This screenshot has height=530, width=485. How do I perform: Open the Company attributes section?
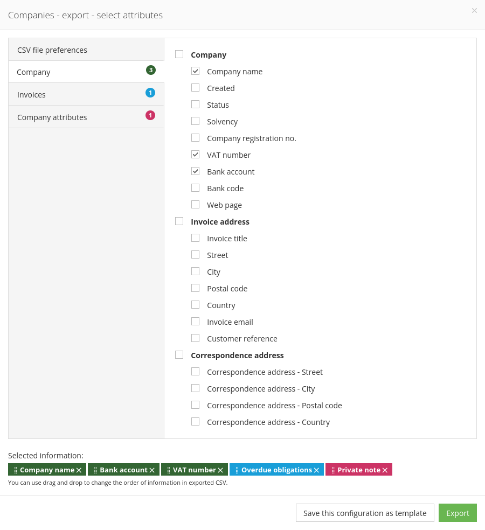point(86,116)
